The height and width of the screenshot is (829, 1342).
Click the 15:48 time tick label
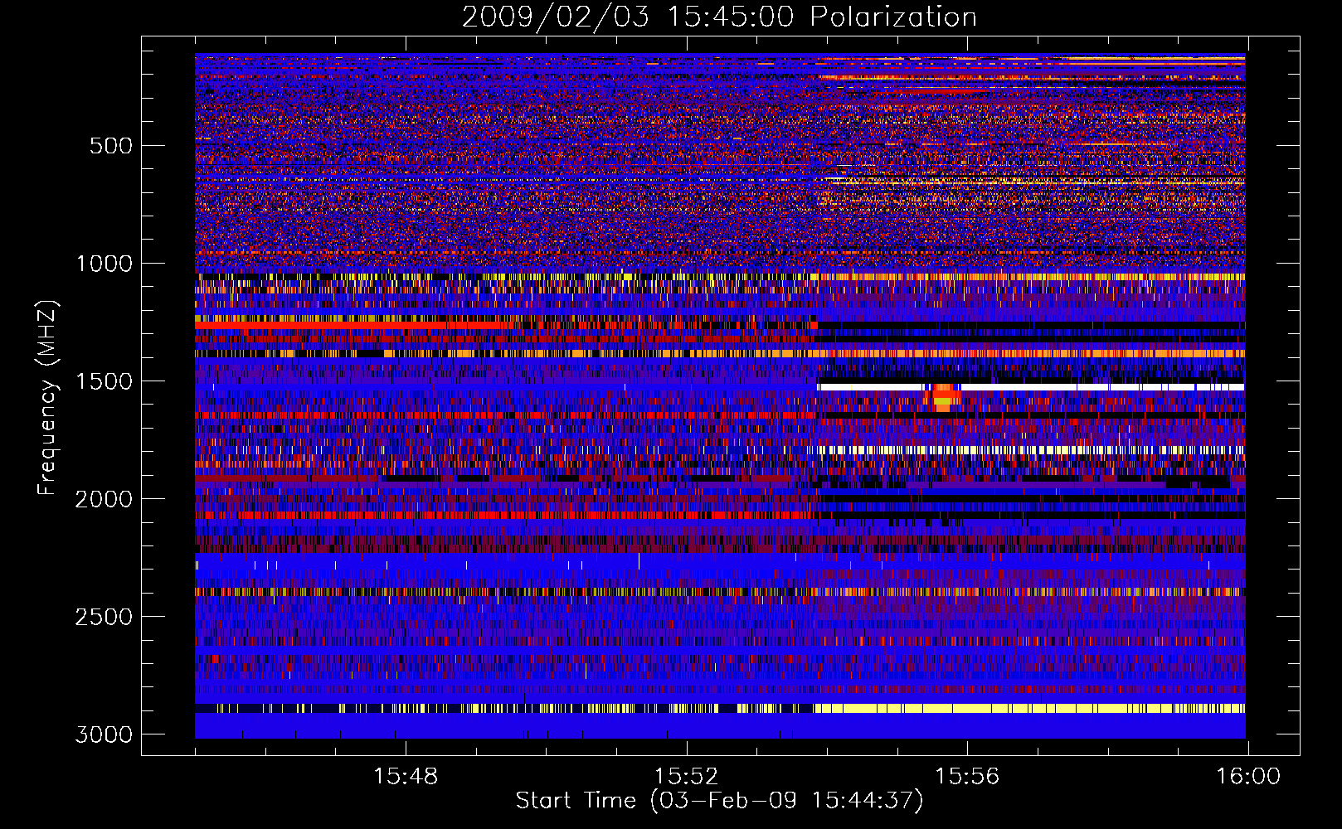(406, 777)
